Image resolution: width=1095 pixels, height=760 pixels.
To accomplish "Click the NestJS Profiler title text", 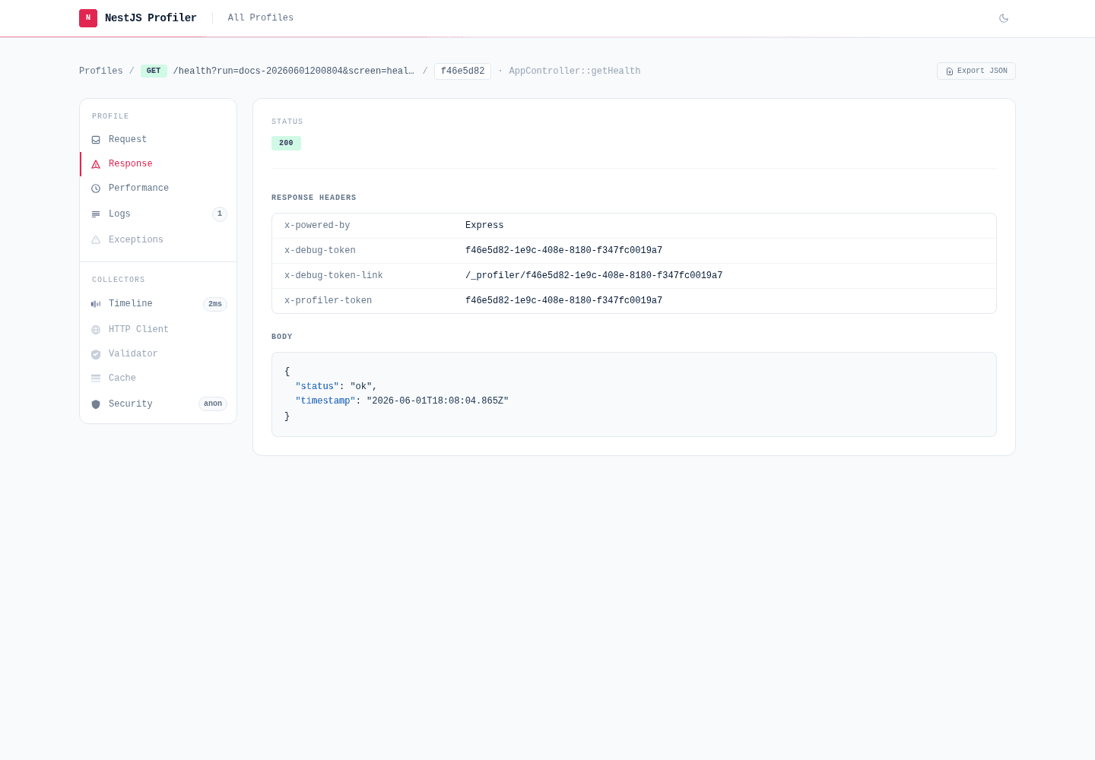I will [151, 17].
